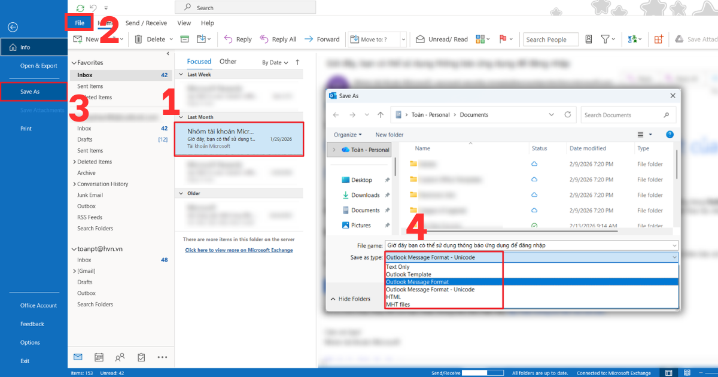Open the Move to dropdown
This screenshot has width=718, height=377.
[402, 39]
